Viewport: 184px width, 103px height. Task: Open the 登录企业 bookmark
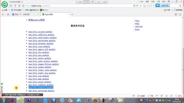click(x=34, y=10)
